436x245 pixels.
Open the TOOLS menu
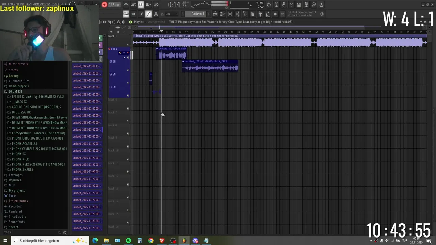[x=55, y=4]
